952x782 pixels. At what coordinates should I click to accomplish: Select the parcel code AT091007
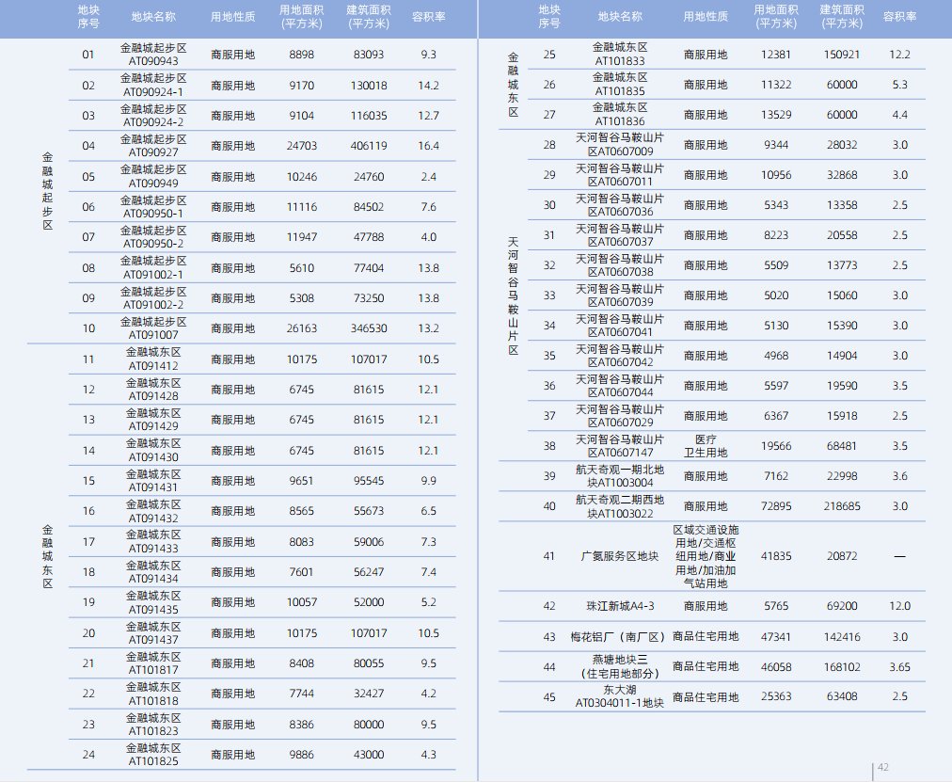153,335
